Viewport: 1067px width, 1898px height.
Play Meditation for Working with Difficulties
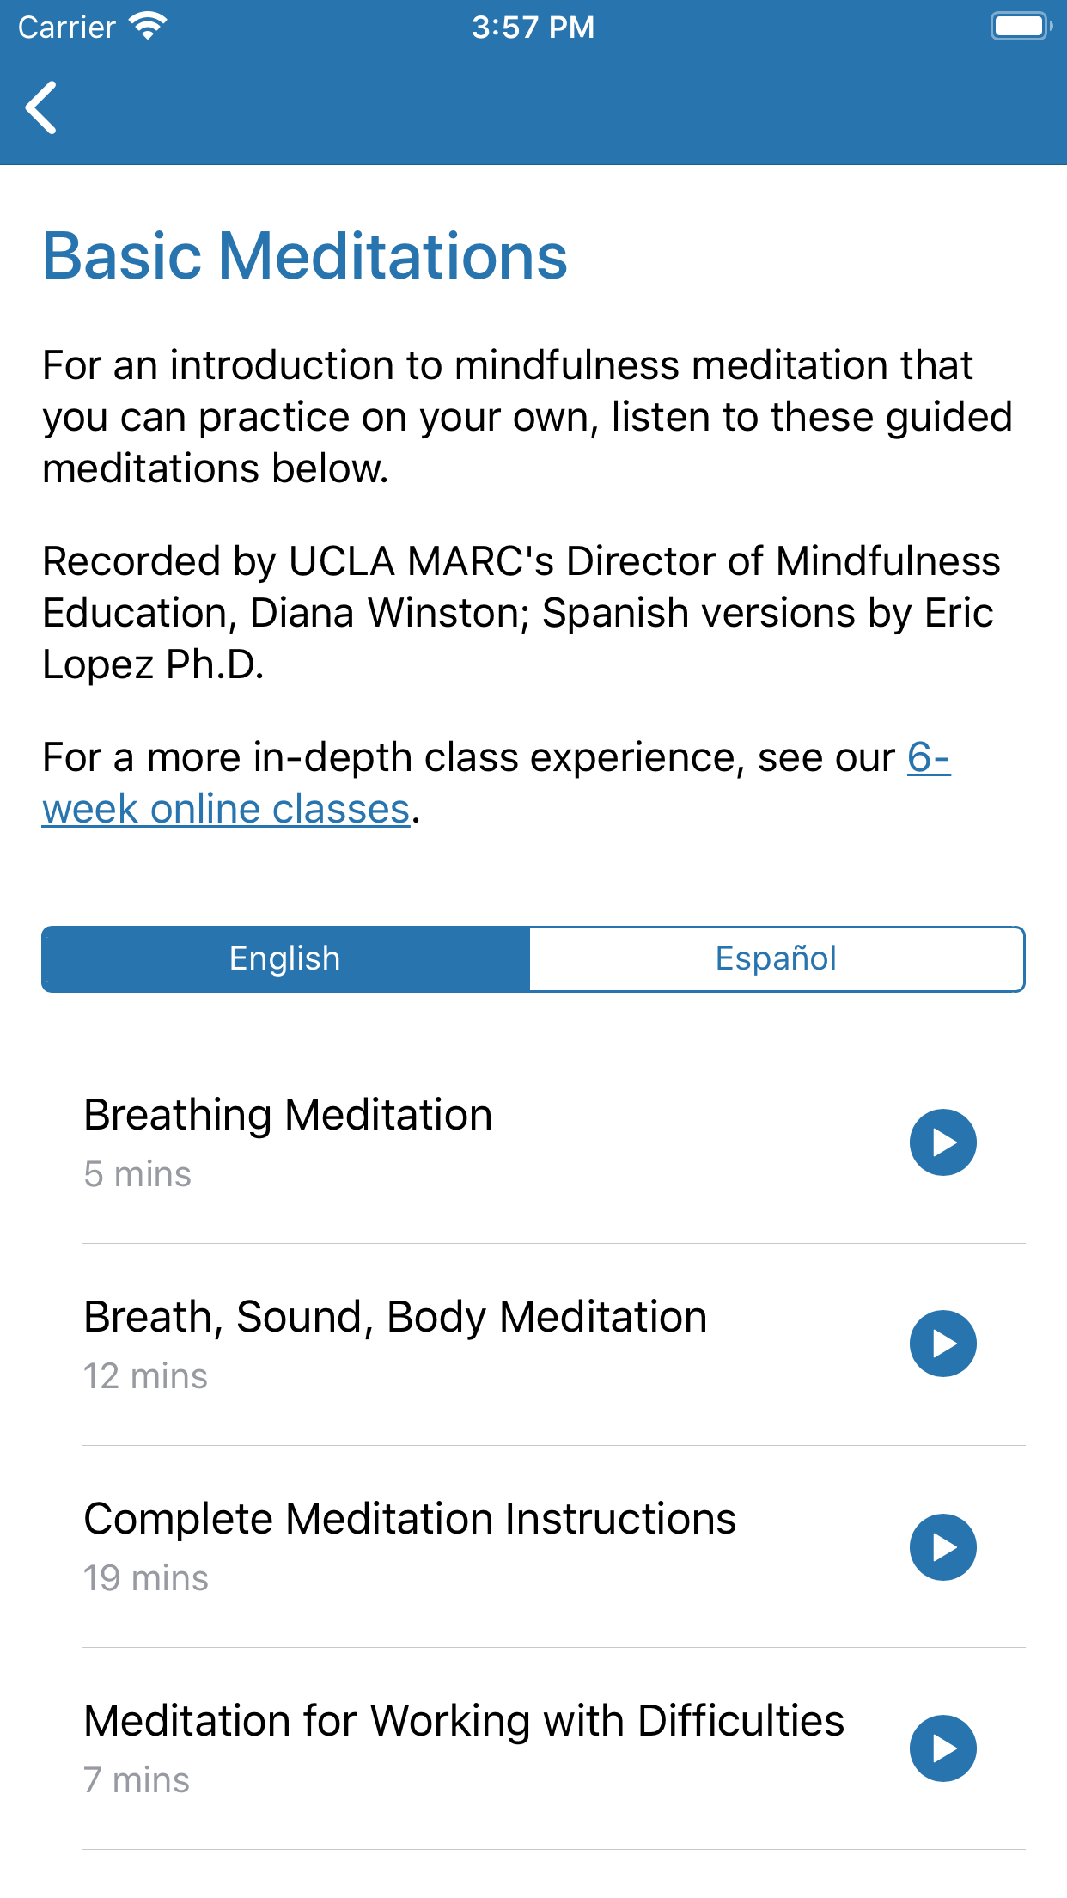(x=942, y=1748)
